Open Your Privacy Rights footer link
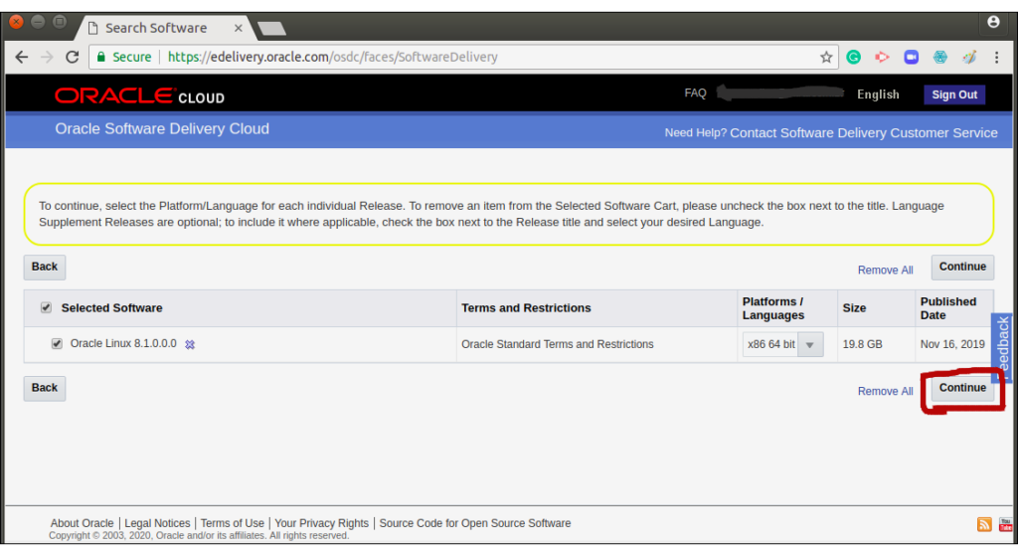Viewport: 1018px width, 556px height. click(321, 523)
